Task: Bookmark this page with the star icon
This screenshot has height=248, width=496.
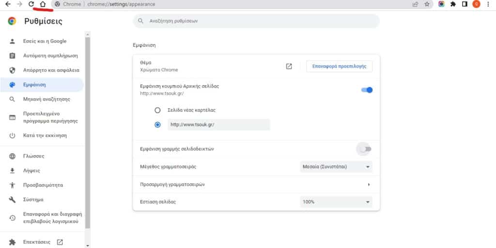Action: pos(427,4)
